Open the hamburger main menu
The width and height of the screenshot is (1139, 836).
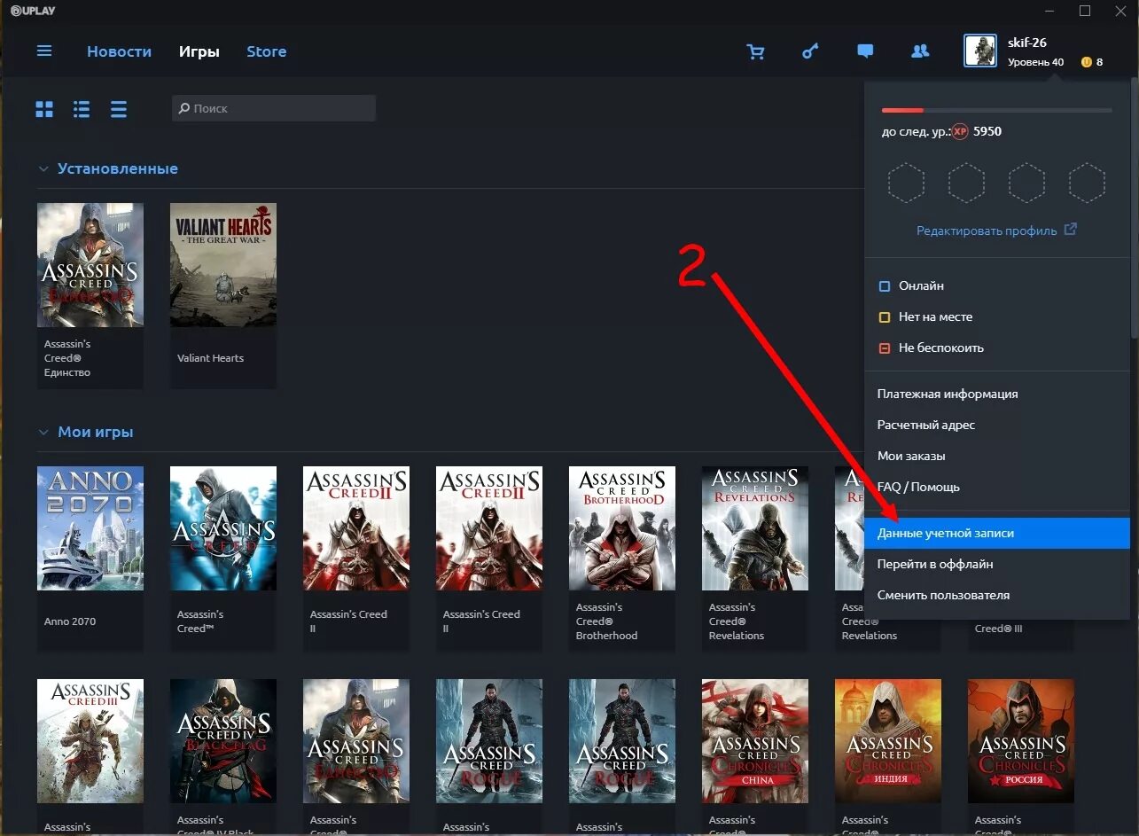(44, 51)
